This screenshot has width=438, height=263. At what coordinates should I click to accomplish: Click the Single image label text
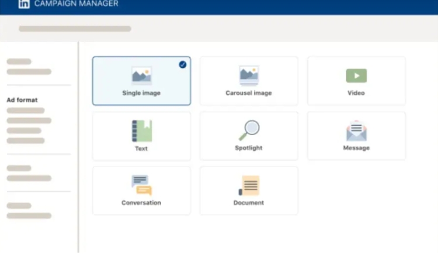pos(141,93)
